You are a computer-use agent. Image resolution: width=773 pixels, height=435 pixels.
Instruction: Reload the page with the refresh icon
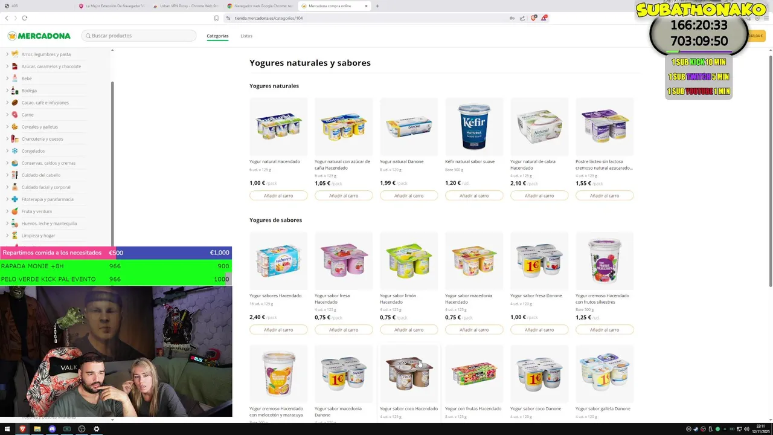(25, 18)
